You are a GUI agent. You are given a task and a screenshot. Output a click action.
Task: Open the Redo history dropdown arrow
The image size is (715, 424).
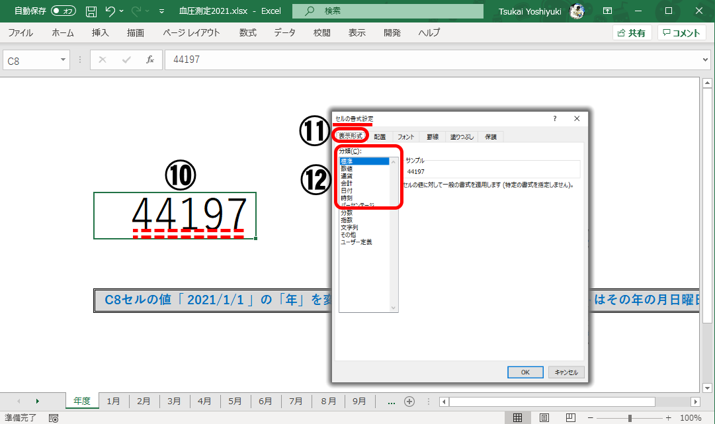click(x=147, y=11)
